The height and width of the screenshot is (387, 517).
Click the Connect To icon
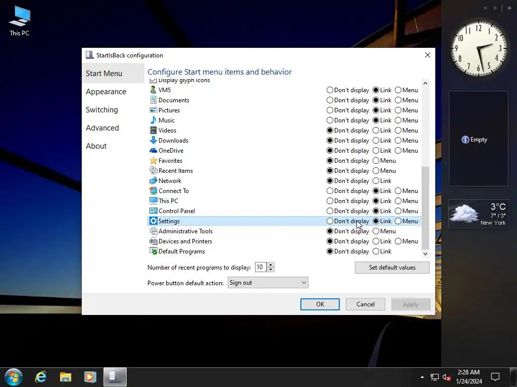pos(153,191)
